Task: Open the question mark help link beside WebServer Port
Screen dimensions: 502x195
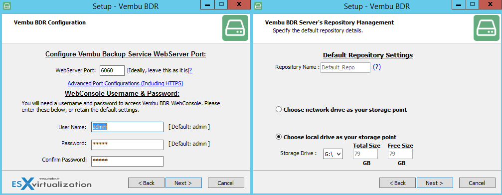Action: tap(190, 70)
